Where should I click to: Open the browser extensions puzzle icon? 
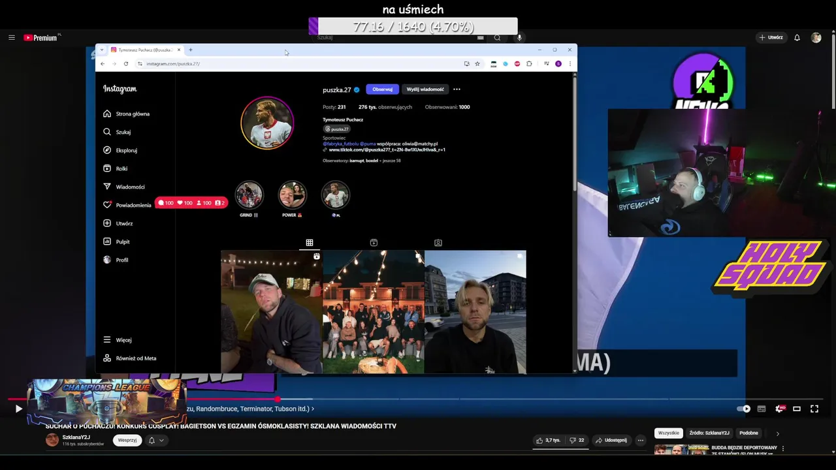529,64
